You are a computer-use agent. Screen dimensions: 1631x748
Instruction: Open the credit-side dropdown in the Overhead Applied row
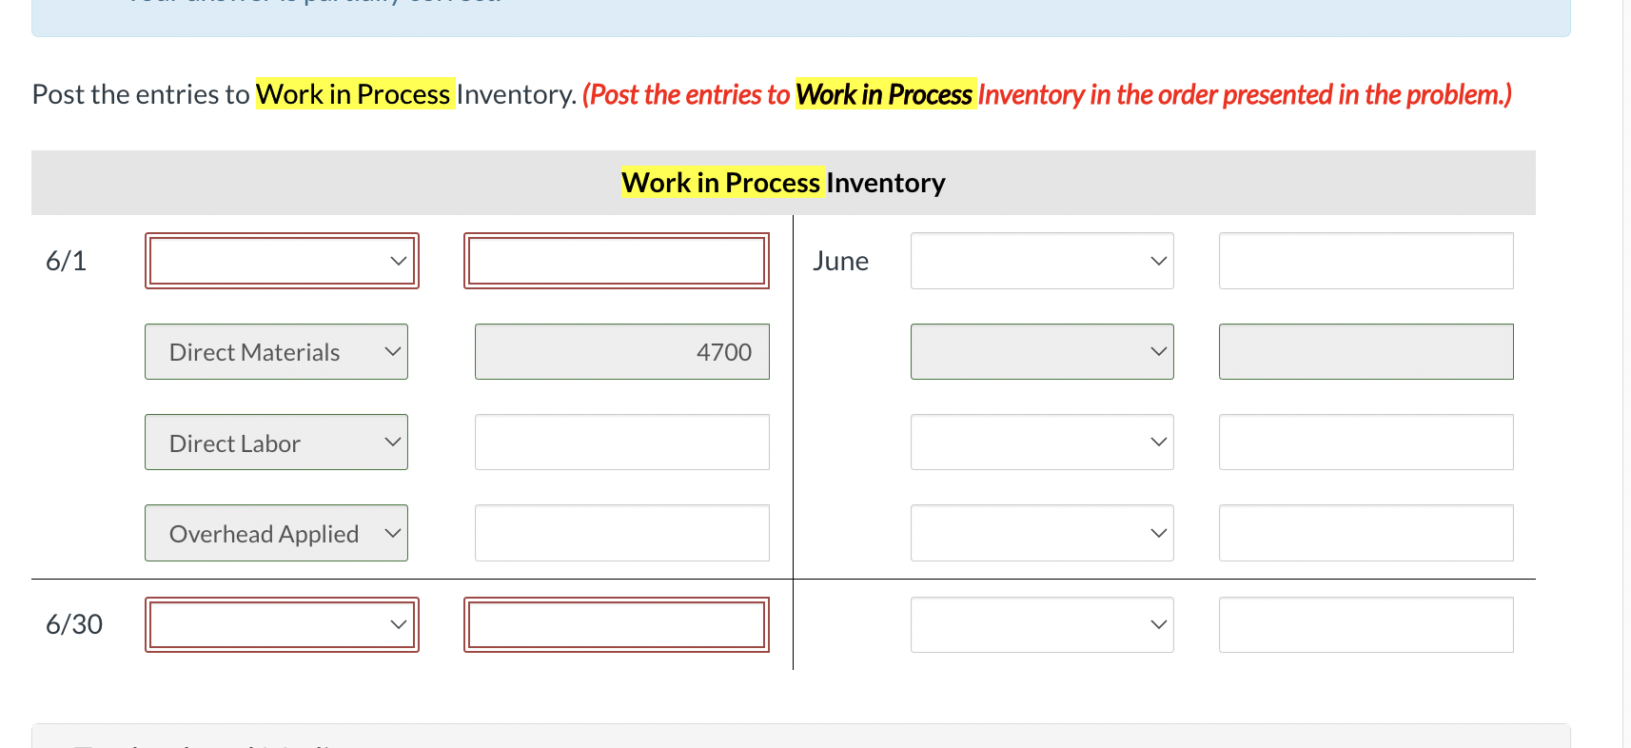1041,533
